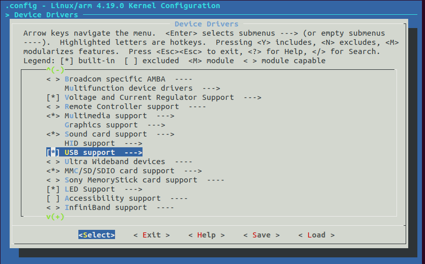Viewport: 425px width, 264px height.
Task: Toggle Sony MemoryStick card support marker
Action: (x=53, y=180)
